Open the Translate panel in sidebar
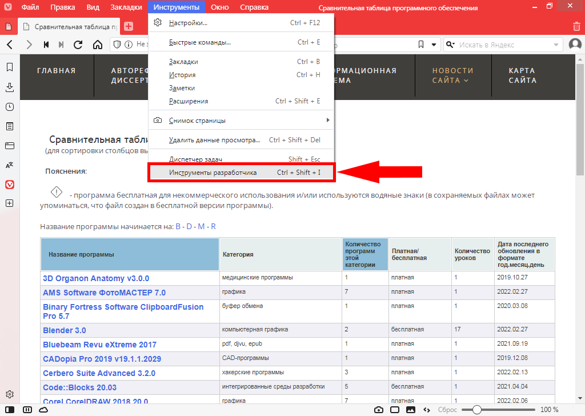Viewport: 585px width, 416px height. pos(10,165)
